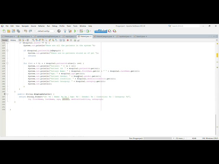Click the yellow error stripe marker
Screen dimensions: 219x164
tap(217, 55)
